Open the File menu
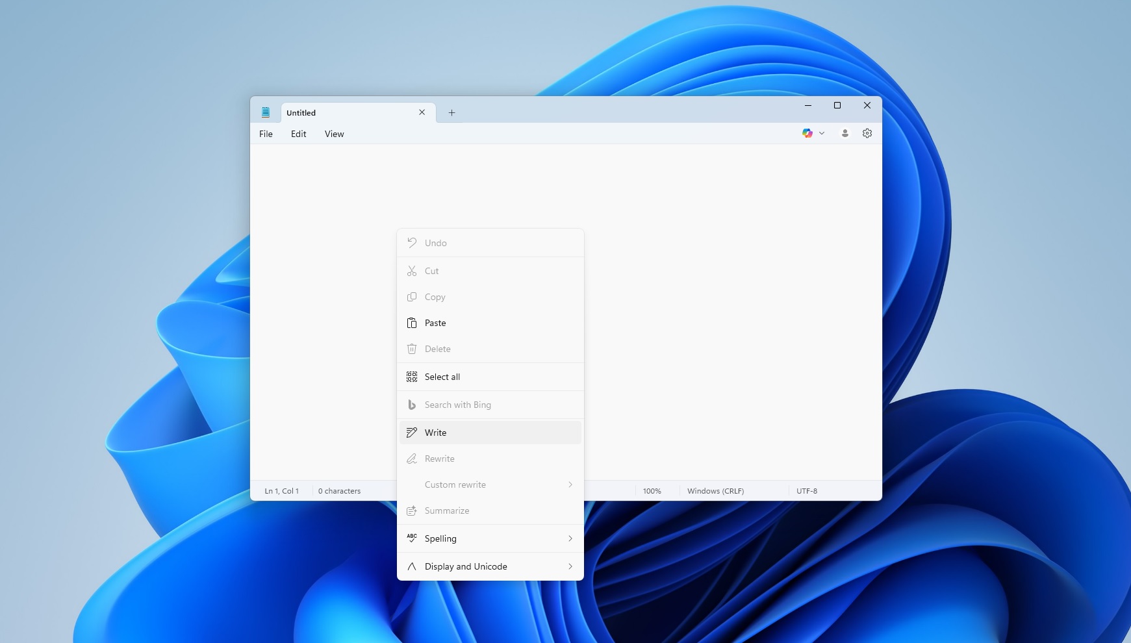 pos(266,134)
